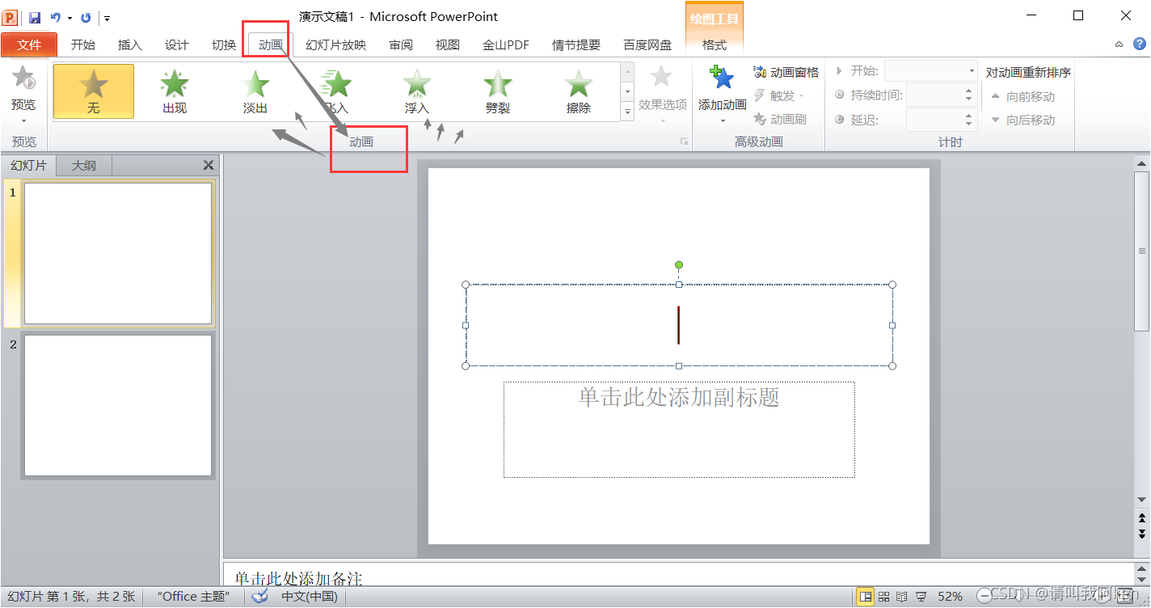Click the Undo arrow icon
Image resolution: width=1151 pixels, height=608 pixels.
tap(56, 17)
